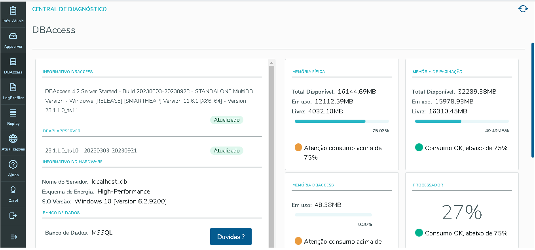Click the Memória DBAccess usage bar

[x=333, y=215]
